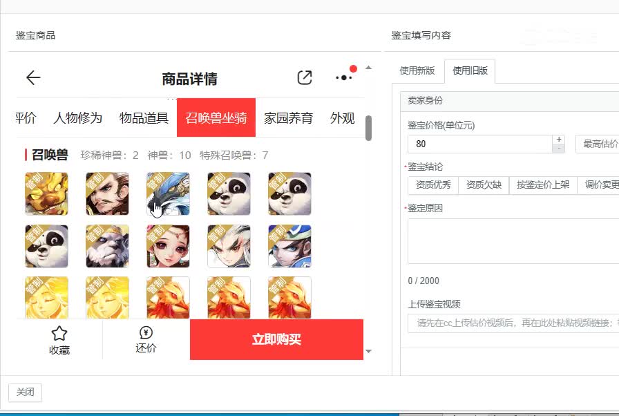Click the 最高估价 button
Screen dimensions: 619x416
pos(598,144)
